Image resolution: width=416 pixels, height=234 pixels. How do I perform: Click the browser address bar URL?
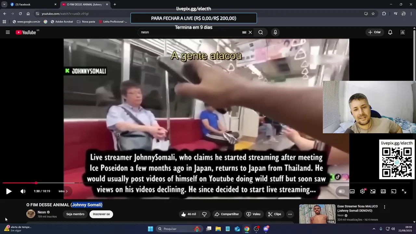(65, 14)
